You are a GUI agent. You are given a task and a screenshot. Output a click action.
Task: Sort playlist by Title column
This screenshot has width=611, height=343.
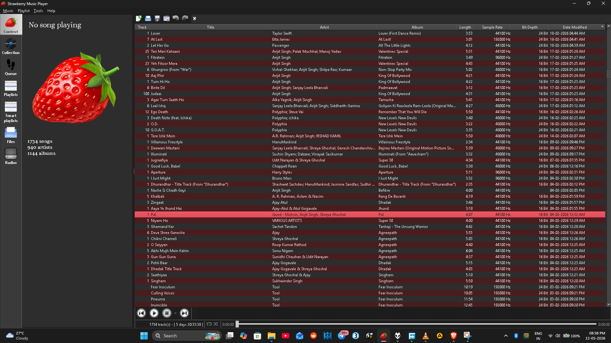point(210,27)
